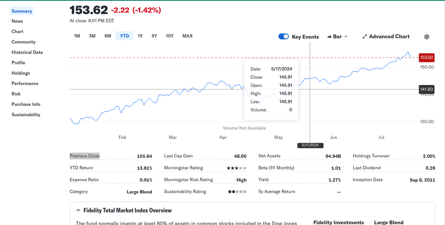Open the Advanced Chart link
The width and height of the screenshot is (445, 225).
click(386, 36)
